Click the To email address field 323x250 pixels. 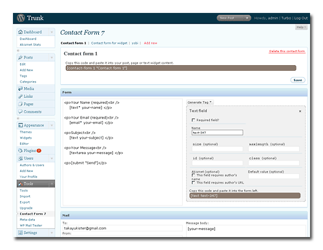coord(123,228)
